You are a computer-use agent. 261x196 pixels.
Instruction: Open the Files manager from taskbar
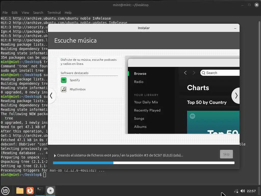pos(20,191)
